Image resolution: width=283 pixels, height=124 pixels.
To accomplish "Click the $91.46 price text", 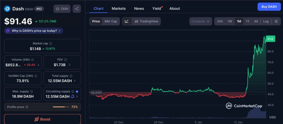I will [18, 21].
